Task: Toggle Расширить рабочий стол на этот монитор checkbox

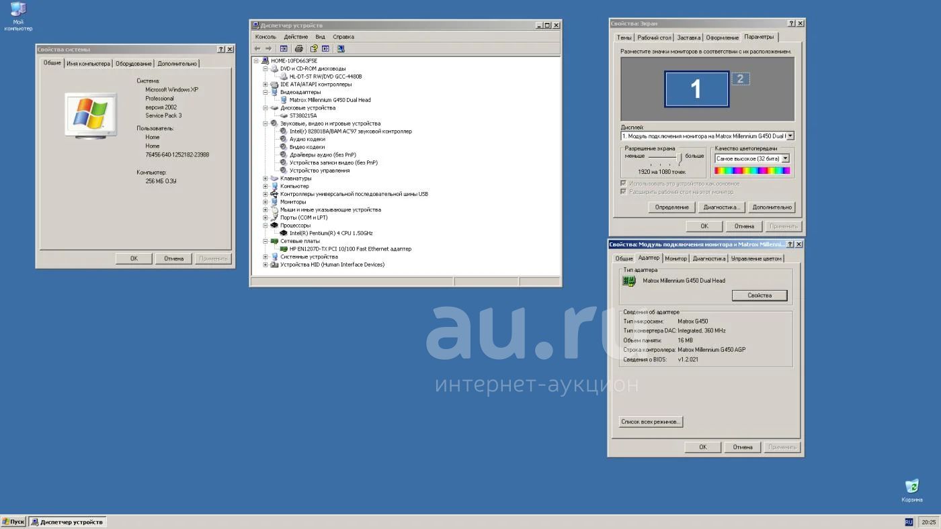Action: tap(624, 191)
